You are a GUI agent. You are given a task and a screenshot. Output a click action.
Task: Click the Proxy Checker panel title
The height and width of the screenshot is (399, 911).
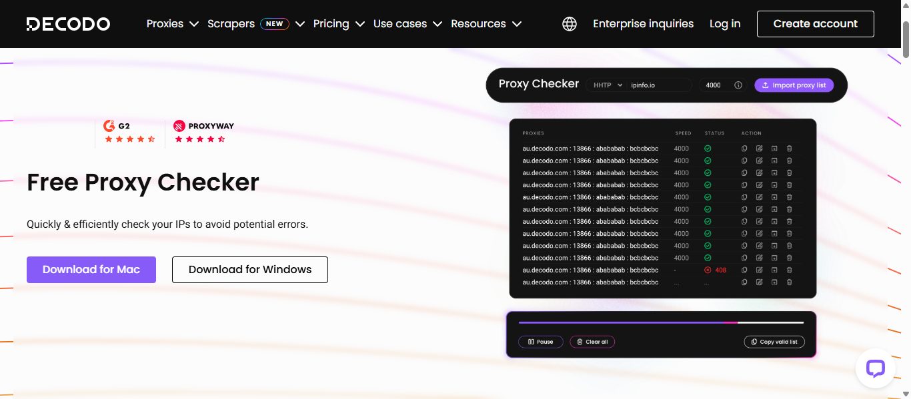click(539, 84)
